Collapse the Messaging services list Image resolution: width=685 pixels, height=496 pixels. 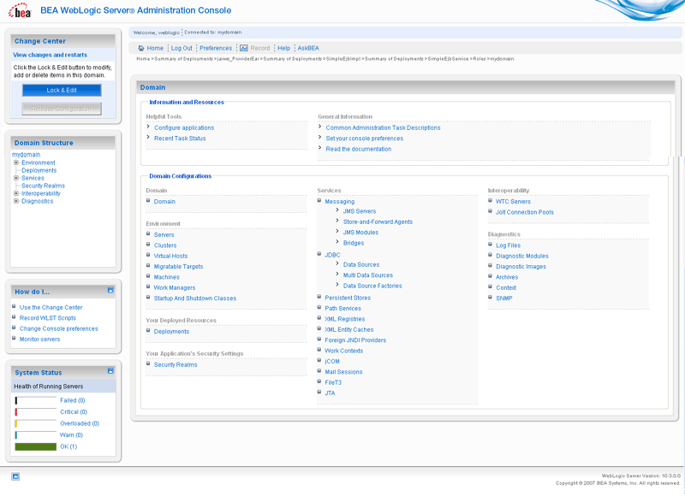click(x=321, y=201)
